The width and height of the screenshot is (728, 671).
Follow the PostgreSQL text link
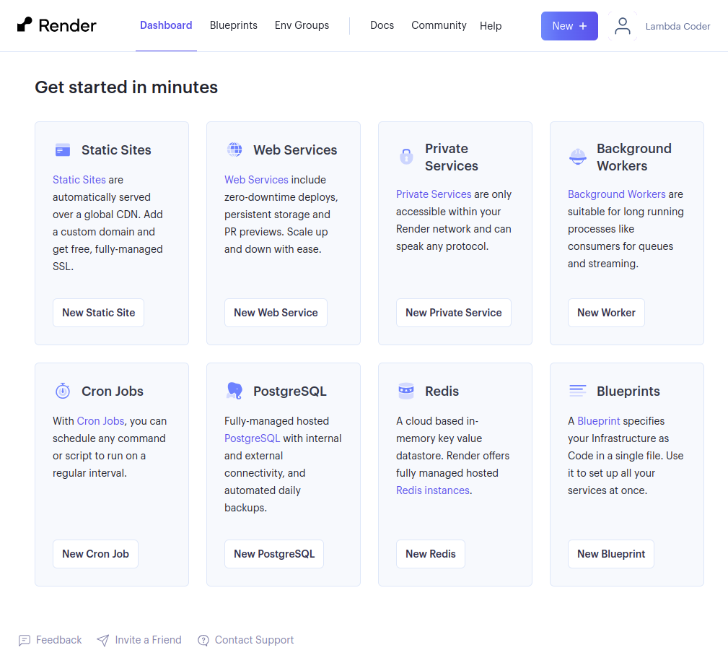pos(252,438)
